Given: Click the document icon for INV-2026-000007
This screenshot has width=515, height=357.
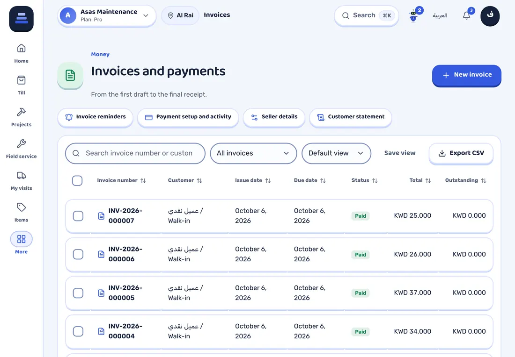Looking at the screenshot, I should tap(102, 216).
